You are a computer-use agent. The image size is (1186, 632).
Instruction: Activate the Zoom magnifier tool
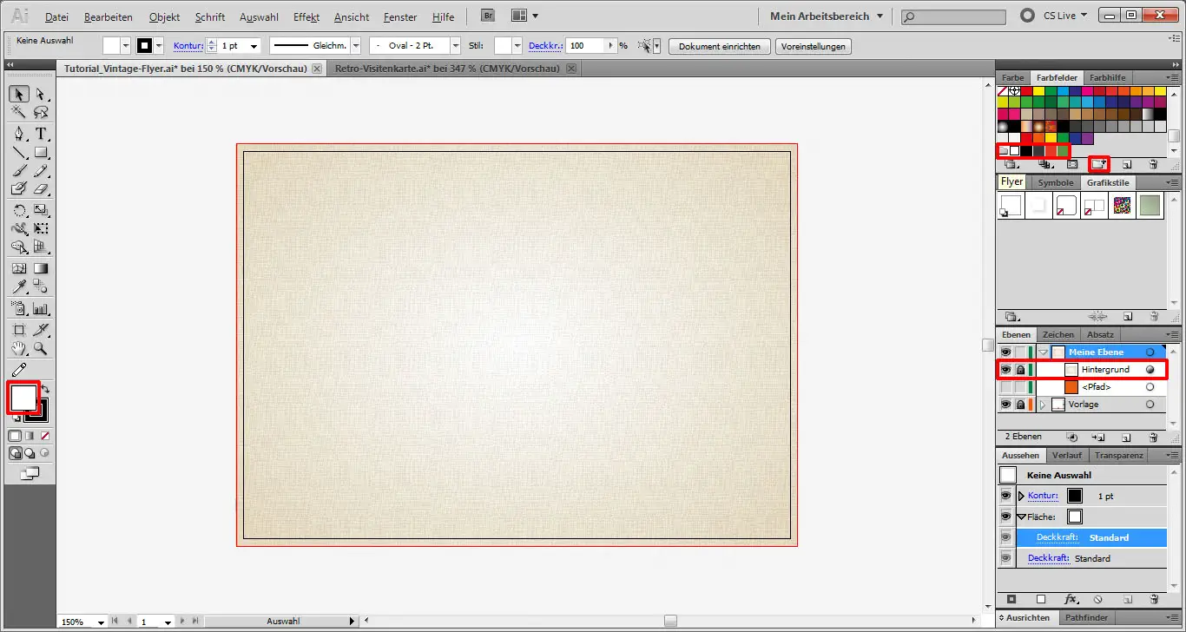point(41,349)
